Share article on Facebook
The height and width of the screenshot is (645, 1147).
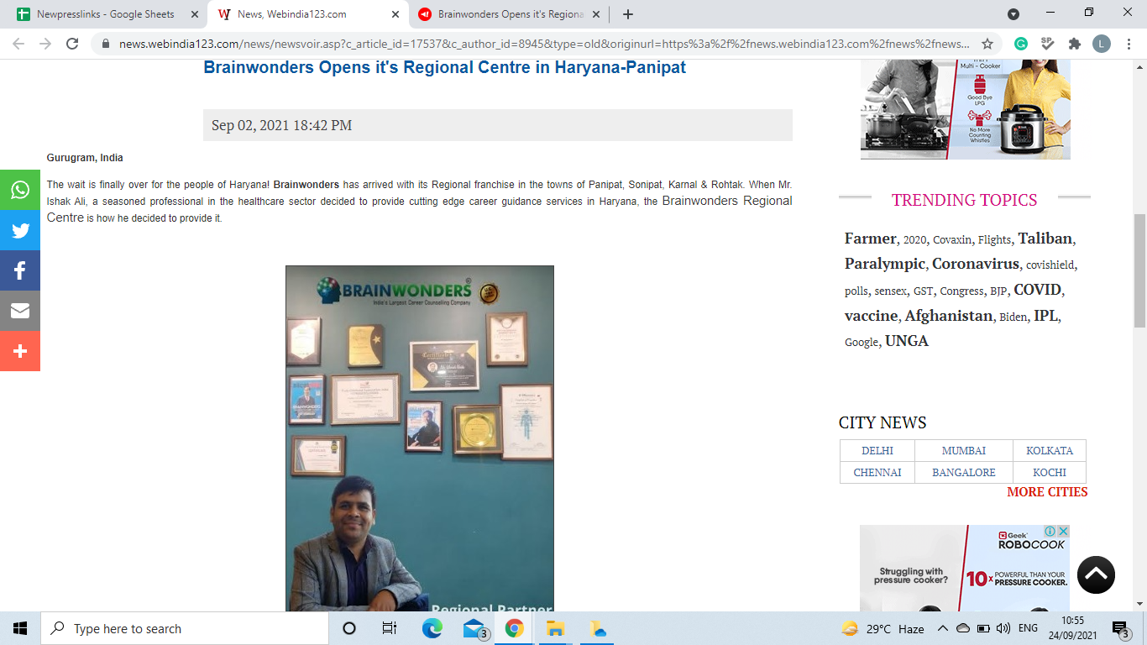tap(20, 270)
